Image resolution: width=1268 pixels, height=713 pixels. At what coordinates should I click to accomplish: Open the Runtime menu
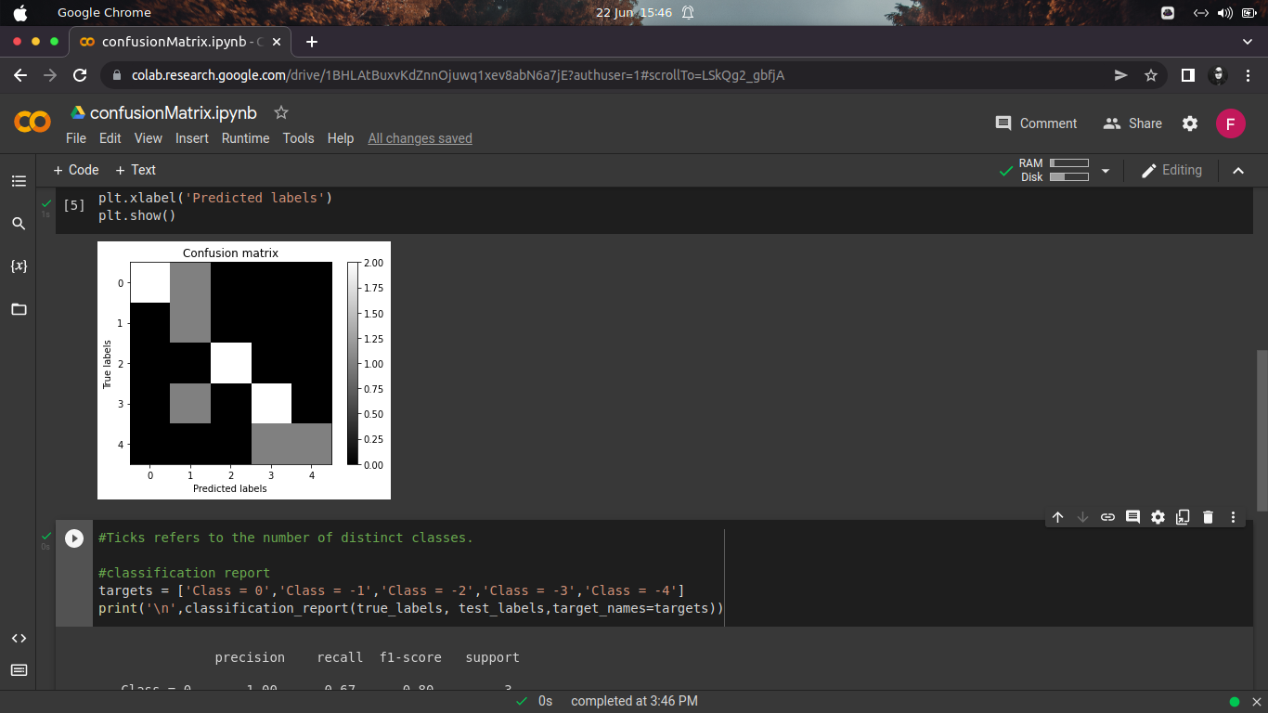point(245,138)
